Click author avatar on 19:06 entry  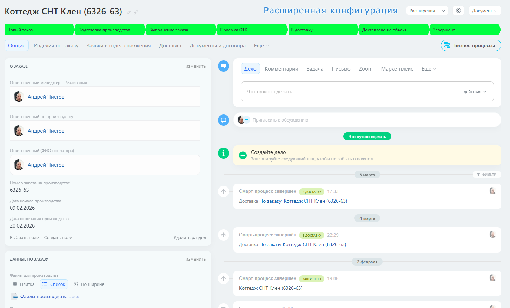pyautogui.click(x=492, y=278)
